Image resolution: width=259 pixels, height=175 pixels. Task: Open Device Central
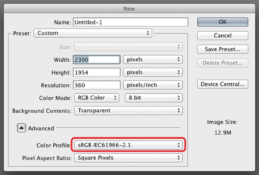point(222,84)
